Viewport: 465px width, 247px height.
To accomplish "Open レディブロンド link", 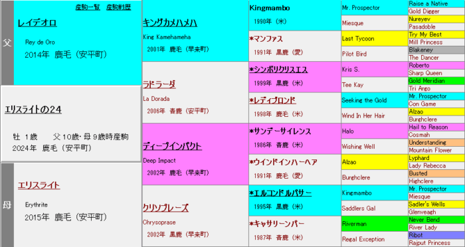I will pyautogui.click(x=272, y=100).
